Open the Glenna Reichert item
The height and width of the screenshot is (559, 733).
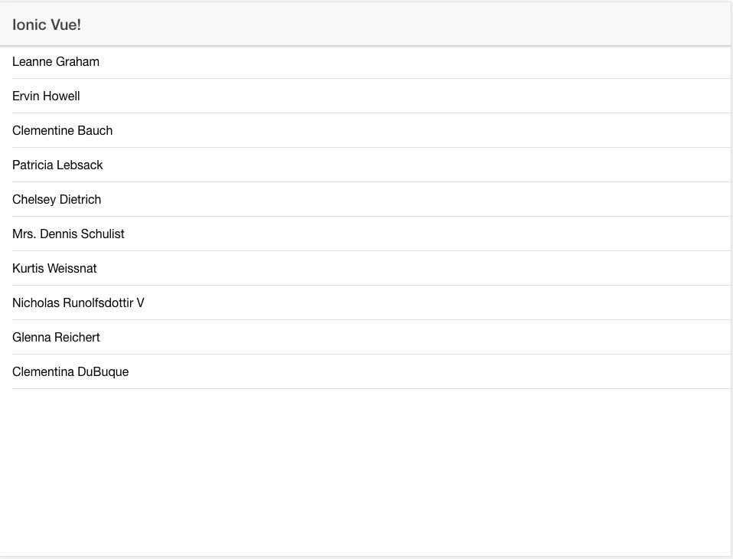(x=56, y=338)
